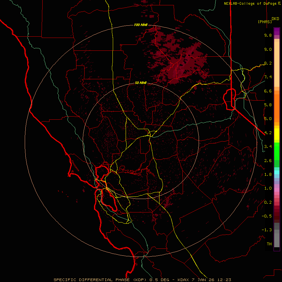Click the DKD legend label
282x282 pixels.
point(275,19)
